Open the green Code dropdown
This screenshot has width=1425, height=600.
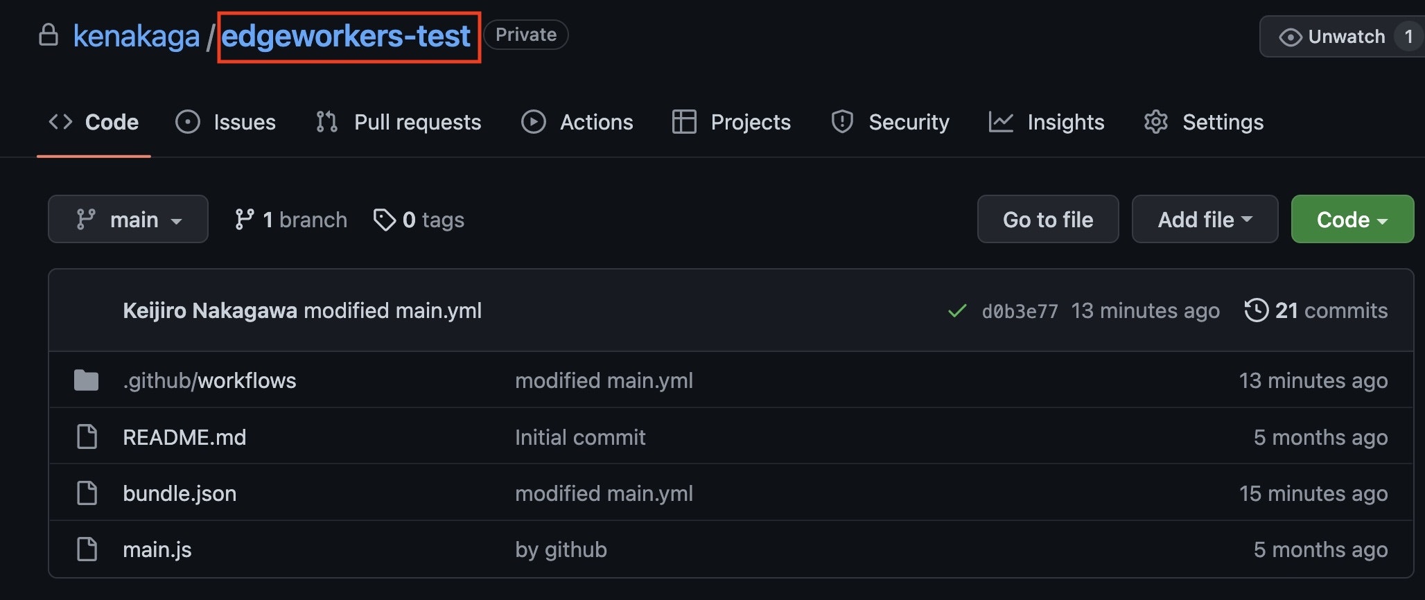click(x=1352, y=220)
